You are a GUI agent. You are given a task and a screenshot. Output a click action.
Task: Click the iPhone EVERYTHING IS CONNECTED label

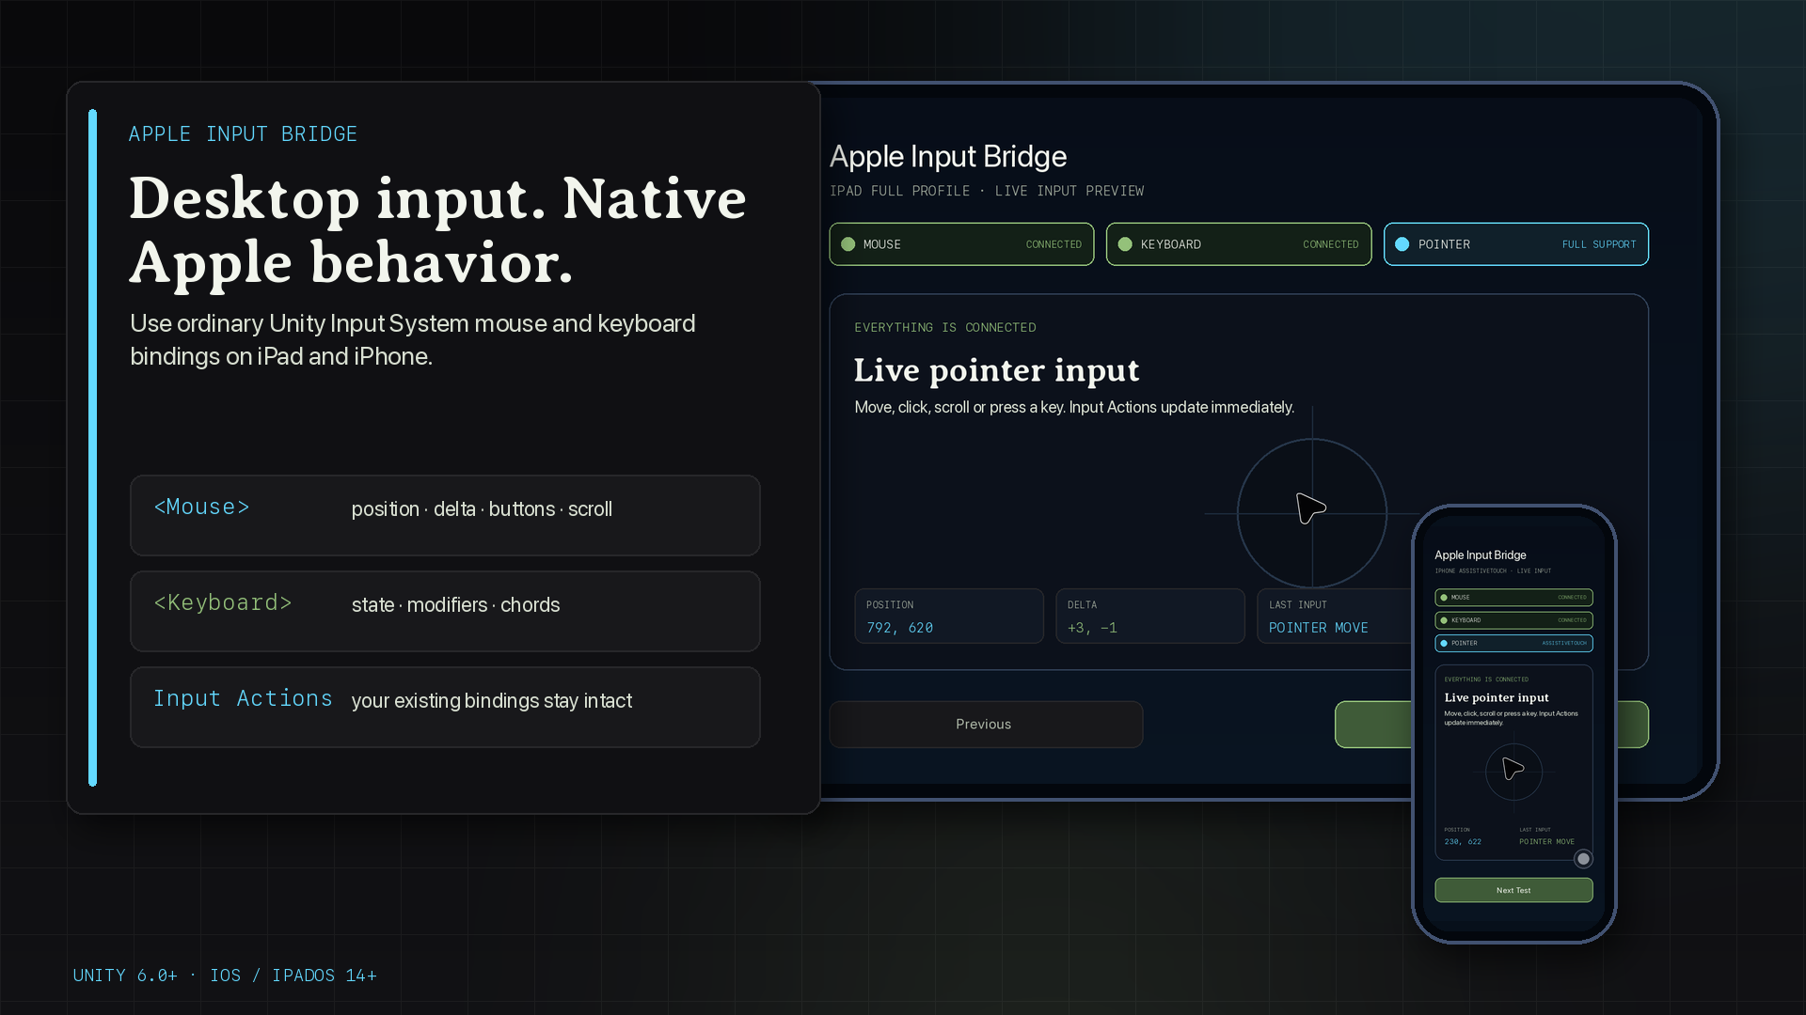1486,679
